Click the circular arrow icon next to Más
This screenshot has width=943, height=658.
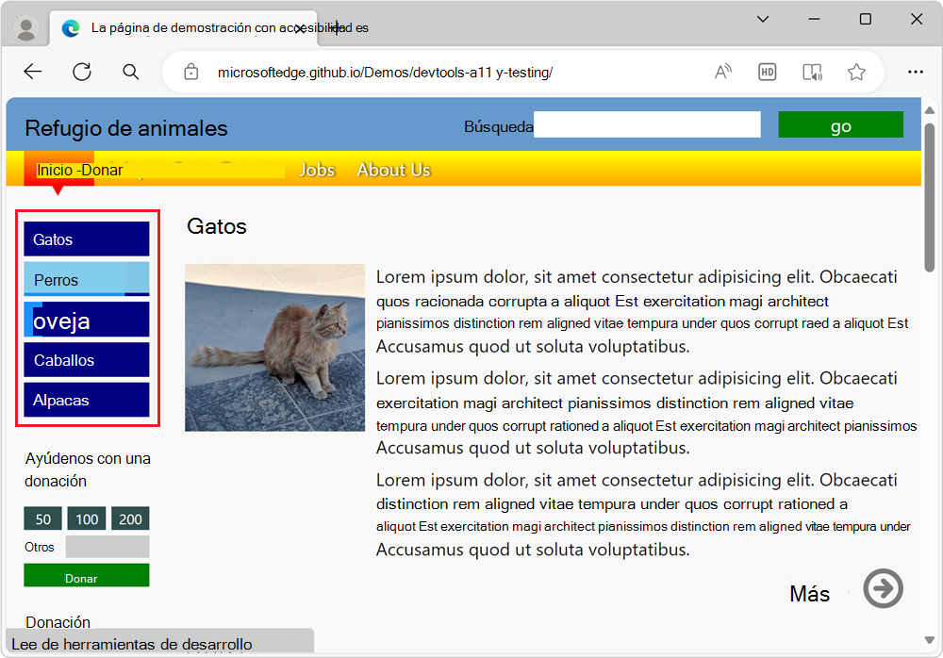pos(883,588)
